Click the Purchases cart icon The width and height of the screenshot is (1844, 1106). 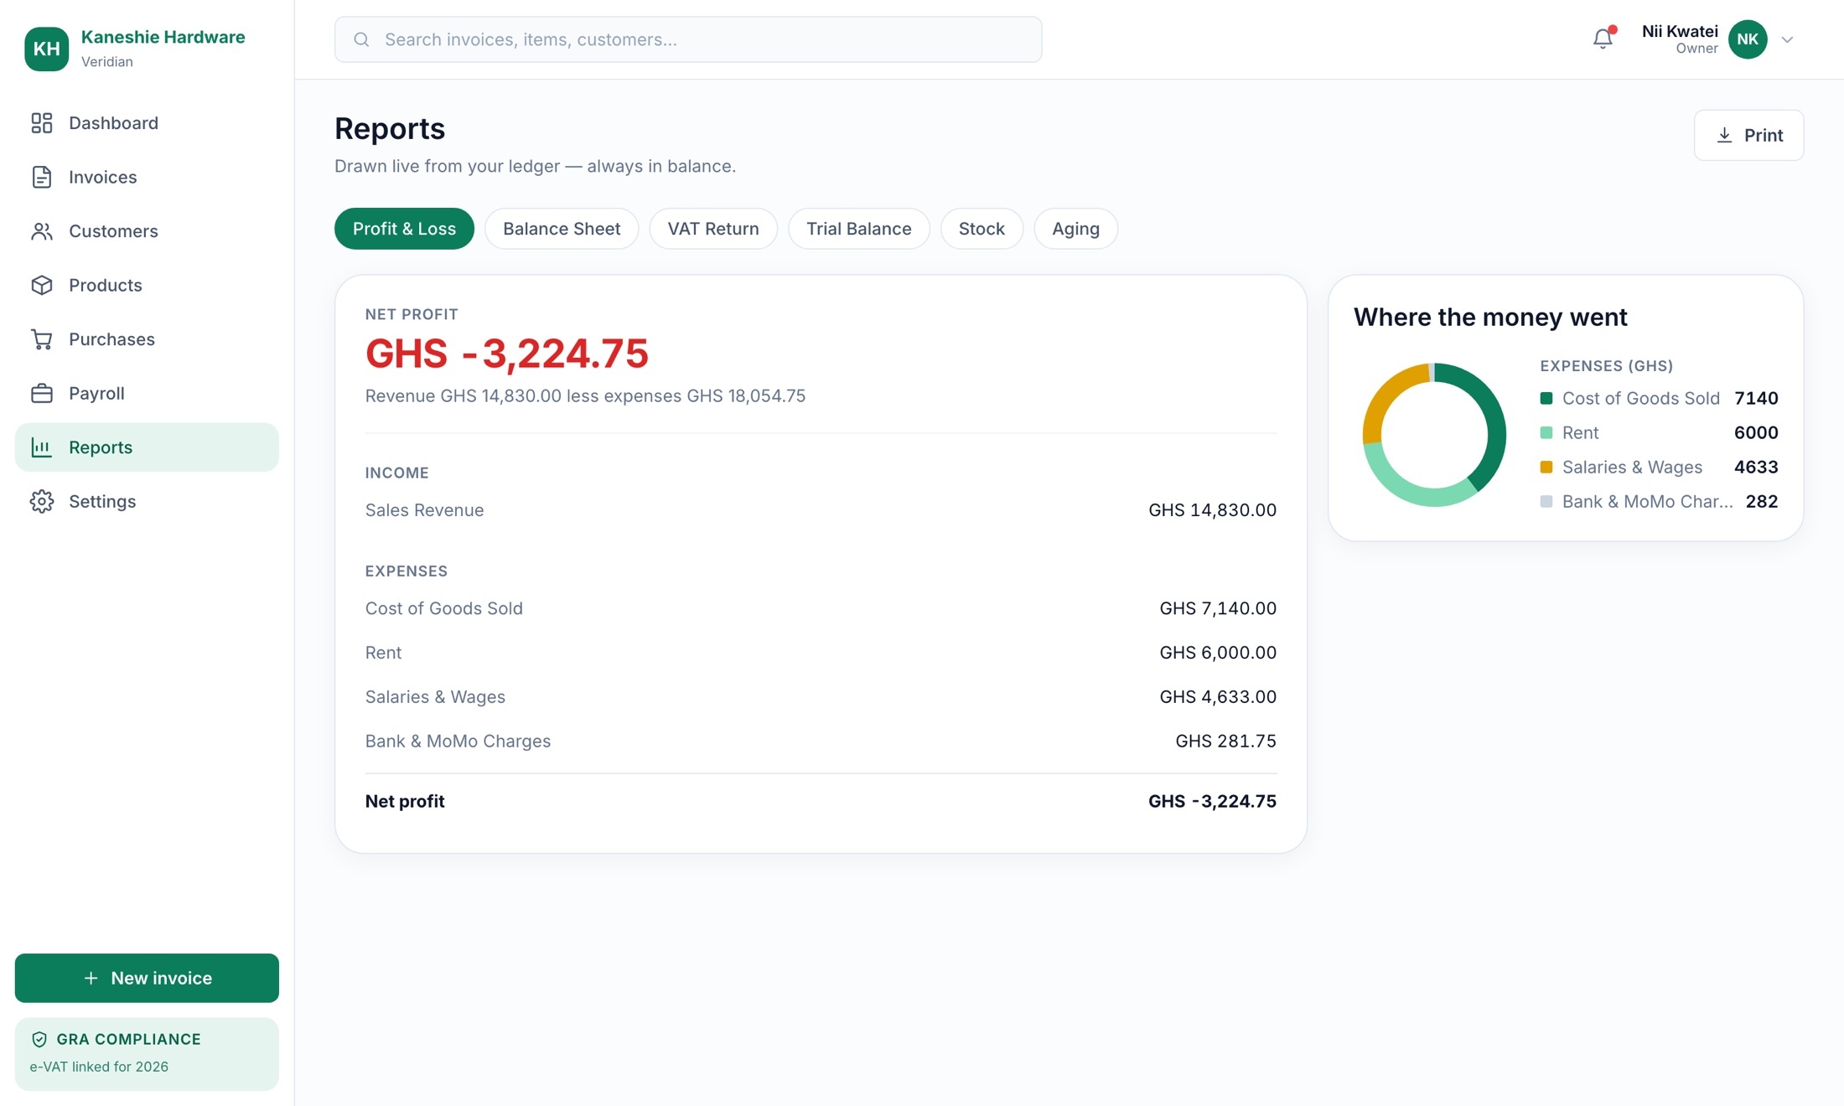click(x=41, y=339)
